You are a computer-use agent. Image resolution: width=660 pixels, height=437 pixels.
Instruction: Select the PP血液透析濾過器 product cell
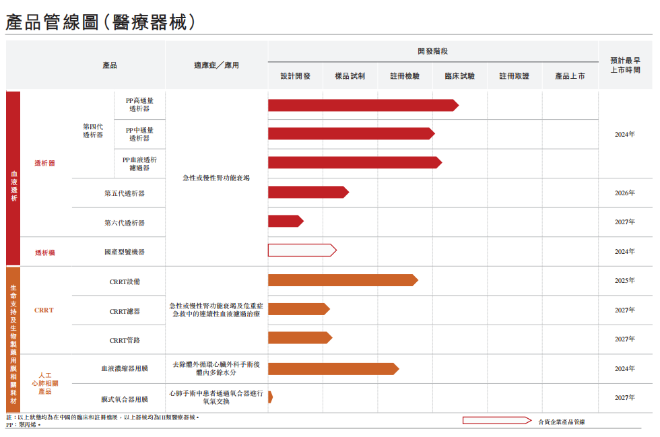coord(140,164)
